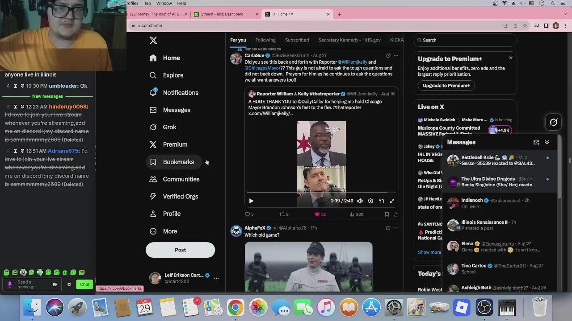View analytics of CarlaSue's post
Viewport: 572px width, 321px height.
pos(356,214)
